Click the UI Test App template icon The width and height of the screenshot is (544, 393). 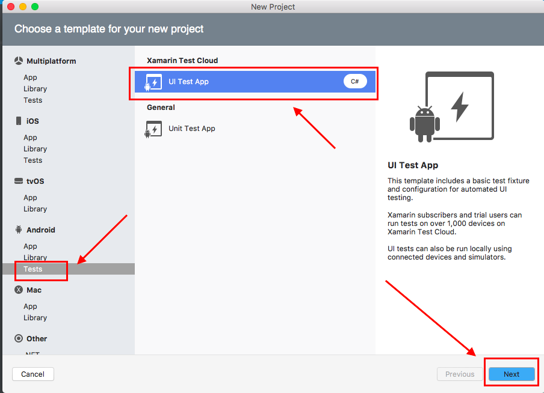tap(153, 82)
